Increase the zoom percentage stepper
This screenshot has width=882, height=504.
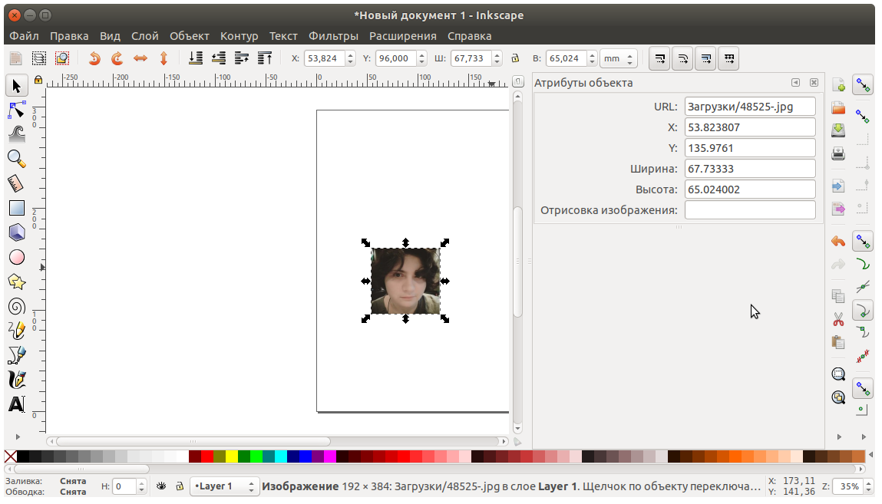click(868, 483)
